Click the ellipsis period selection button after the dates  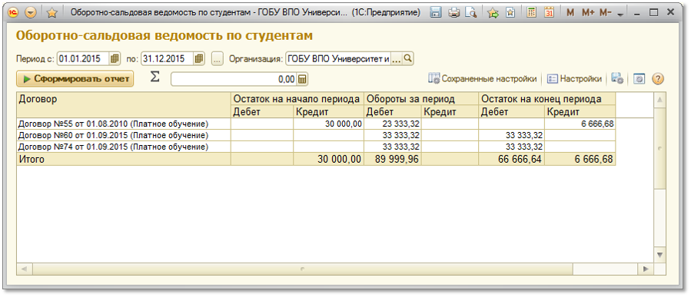coord(218,58)
